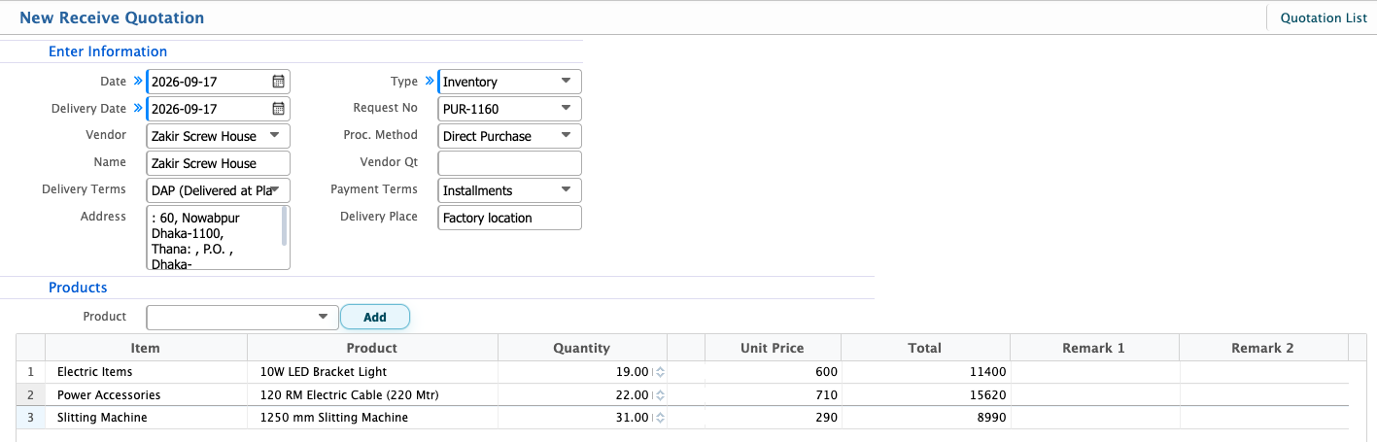Image resolution: width=1377 pixels, height=442 pixels.
Task: Click the Quantity column header
Action: 582,348
